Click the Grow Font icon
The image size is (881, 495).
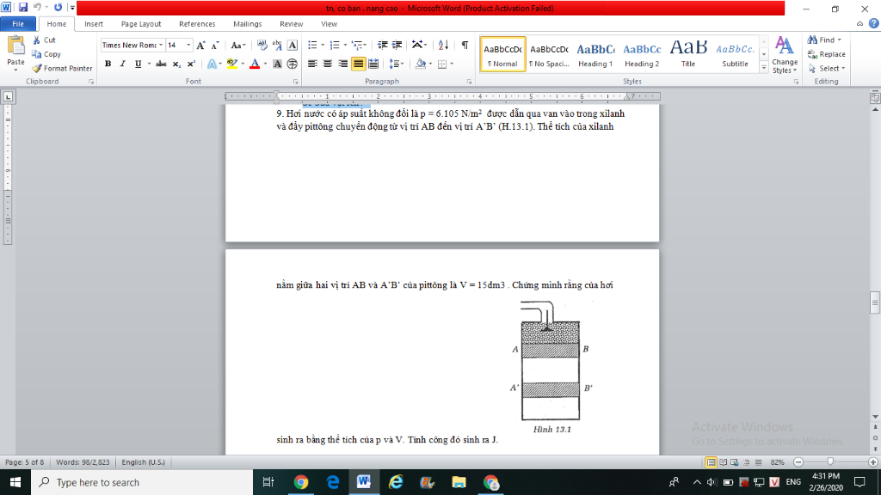200,46
